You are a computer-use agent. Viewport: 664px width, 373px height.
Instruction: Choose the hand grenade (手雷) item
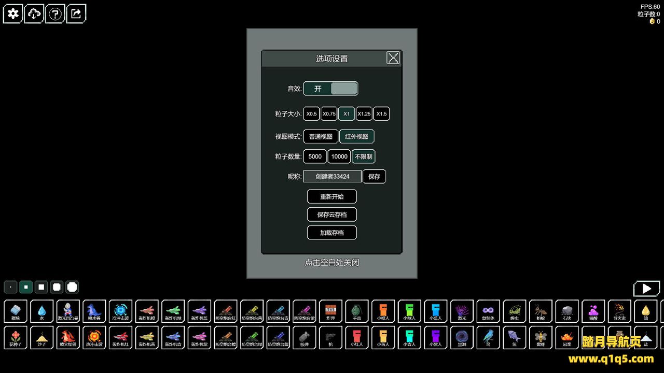357,311
